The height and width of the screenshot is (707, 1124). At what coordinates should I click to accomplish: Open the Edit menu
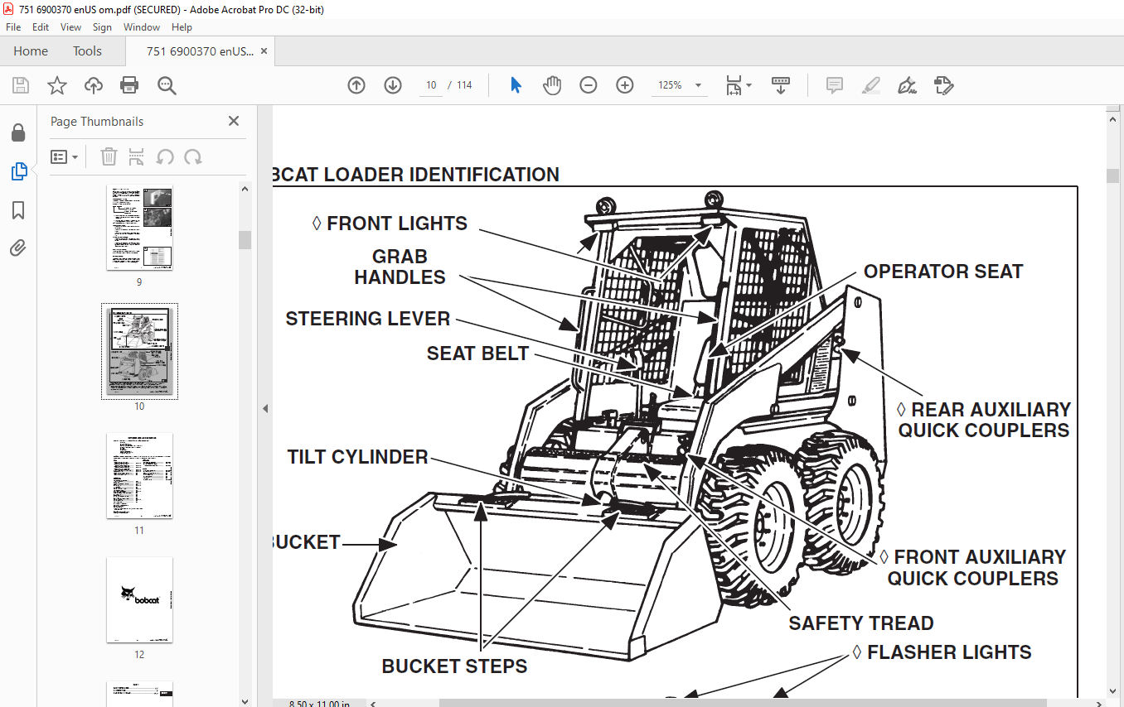tap(41, 27)
